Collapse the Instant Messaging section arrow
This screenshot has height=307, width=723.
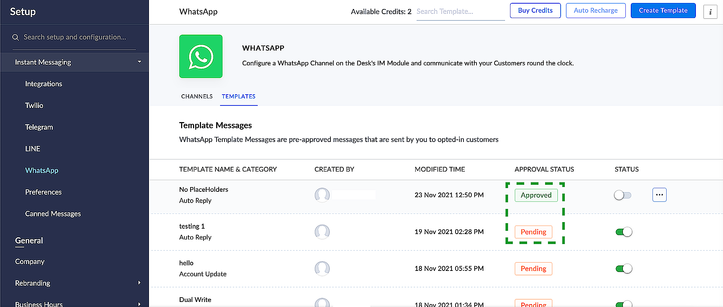pyautogui.click(x=139, y=62)
